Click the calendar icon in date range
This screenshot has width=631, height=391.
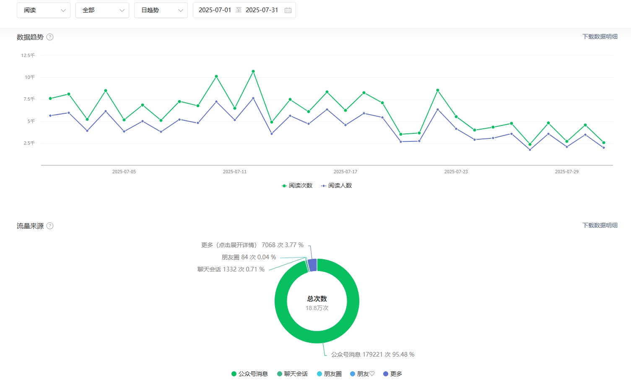(x=288, y=10)
